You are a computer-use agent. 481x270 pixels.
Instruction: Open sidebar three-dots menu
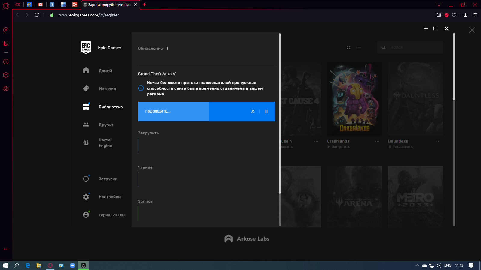pyautogui.click(x=6, y=249)
